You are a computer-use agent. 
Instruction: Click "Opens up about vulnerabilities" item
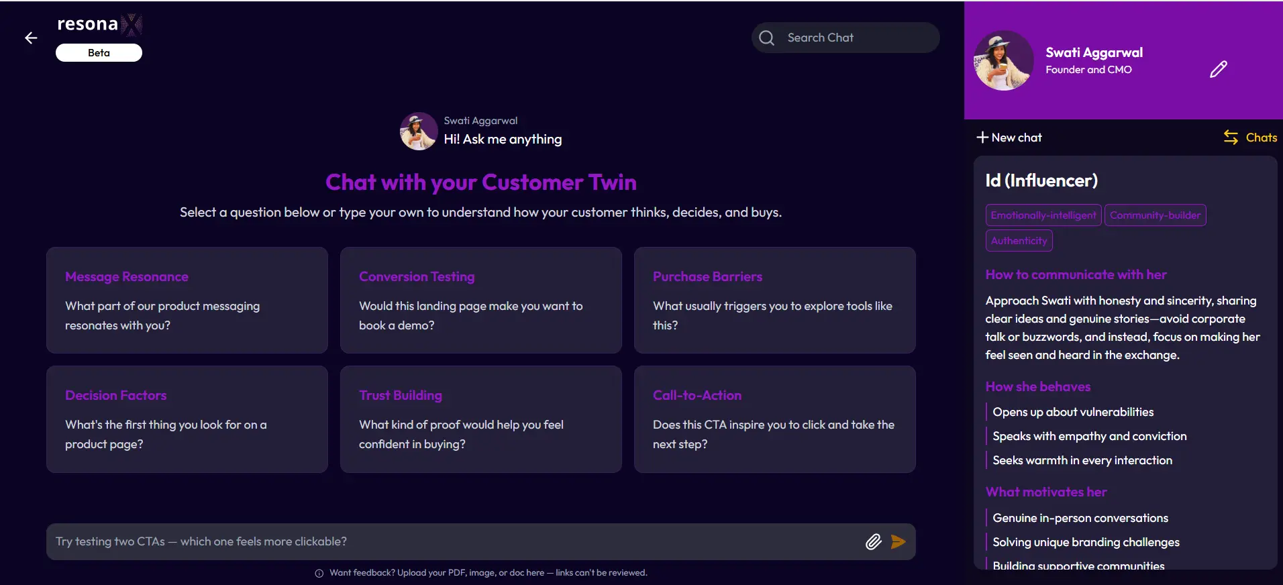pos(1073,412)
